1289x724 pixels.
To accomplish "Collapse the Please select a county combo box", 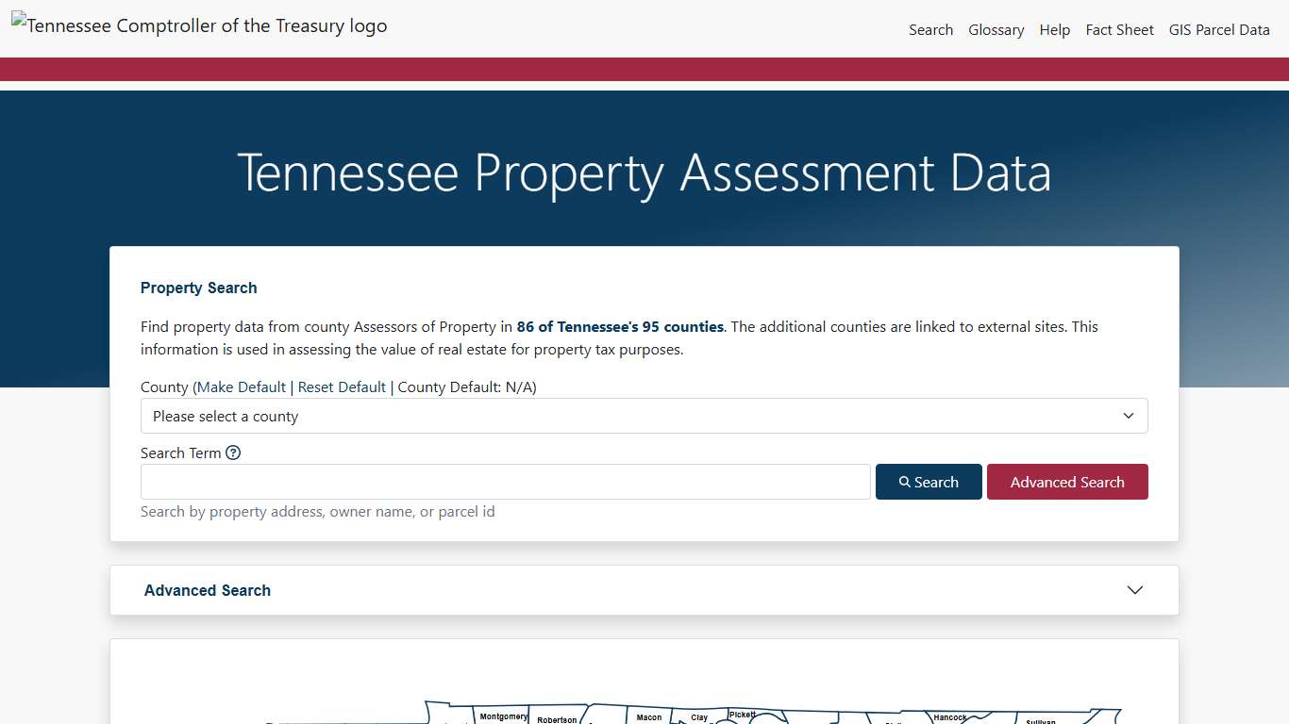I will pos(644,416).
